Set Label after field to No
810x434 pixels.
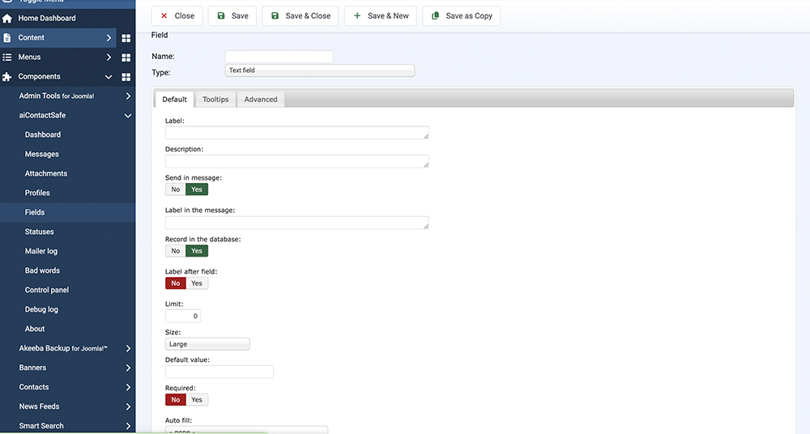pyautogui.click(x=176, y=283)
